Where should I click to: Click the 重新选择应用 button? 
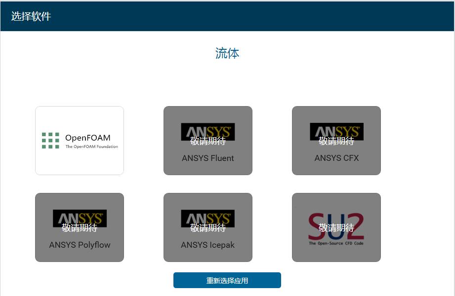tap(227, 280)
